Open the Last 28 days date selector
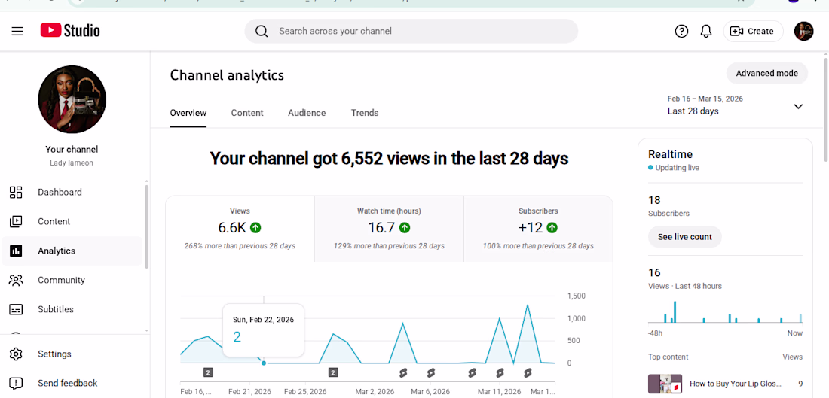This screenshot has width=829, height=398. tap(736, 105)
